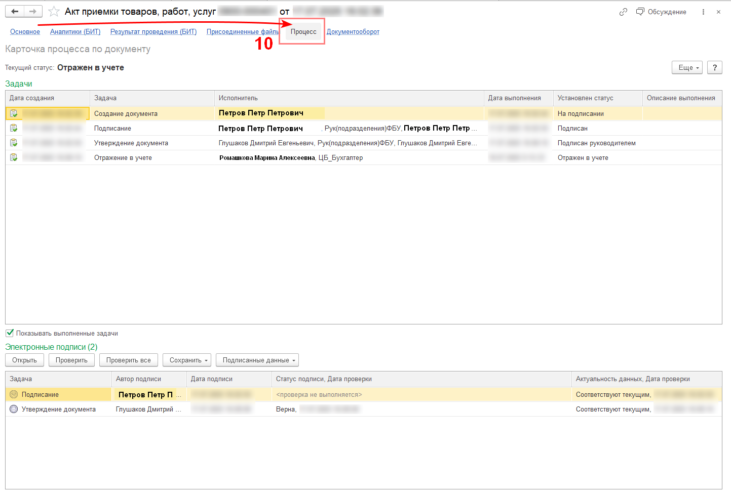Click the back navigation arrow

tap(15, 12)
